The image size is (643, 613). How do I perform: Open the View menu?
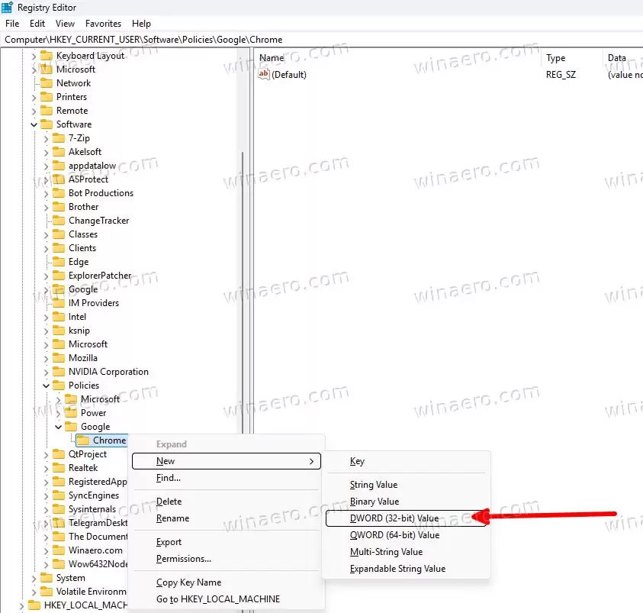(x=65, y=24)
